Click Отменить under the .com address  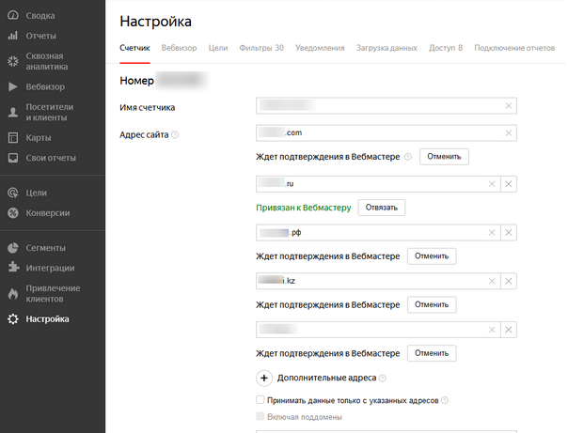click(444, 157)
